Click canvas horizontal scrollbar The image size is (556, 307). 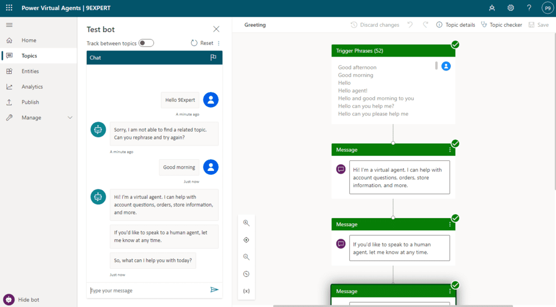pyautogui.click(x=393, y=306)
